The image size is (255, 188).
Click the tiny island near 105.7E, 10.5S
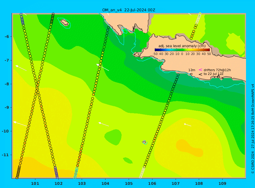144,142
